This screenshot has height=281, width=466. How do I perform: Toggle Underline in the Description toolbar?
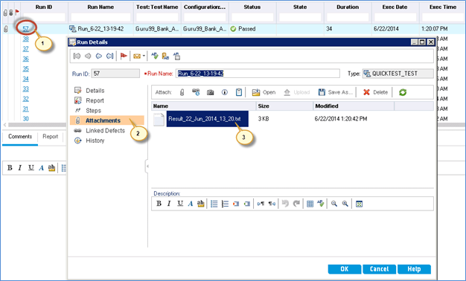tap(180, 204)
